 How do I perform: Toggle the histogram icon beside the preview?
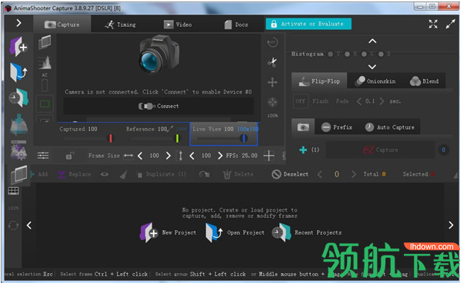pyautogui.click(x=45, y=63)
